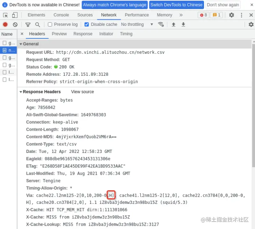This screenshot has width=255, height=229.
Task: Uncheck the Disable cache checkbox
Action: pyautogui.click(x=87, y=24)
